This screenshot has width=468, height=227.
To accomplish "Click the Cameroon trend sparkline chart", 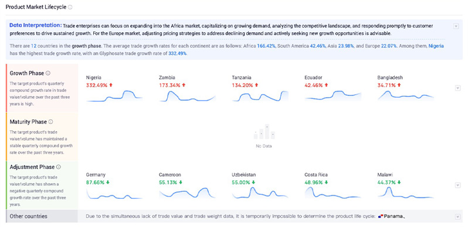I will 187,193.
